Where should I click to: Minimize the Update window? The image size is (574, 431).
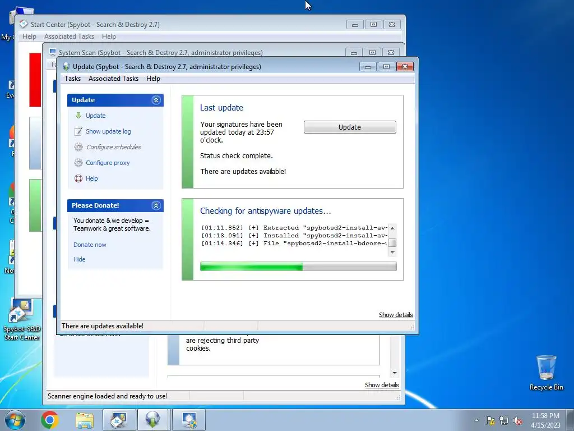point(368,67)
